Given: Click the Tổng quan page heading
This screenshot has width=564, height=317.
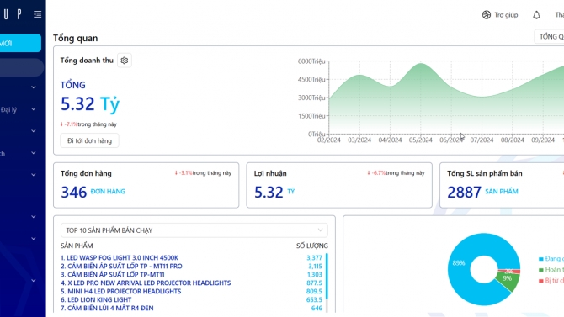Looking at the screenshot, I should 76,38.
